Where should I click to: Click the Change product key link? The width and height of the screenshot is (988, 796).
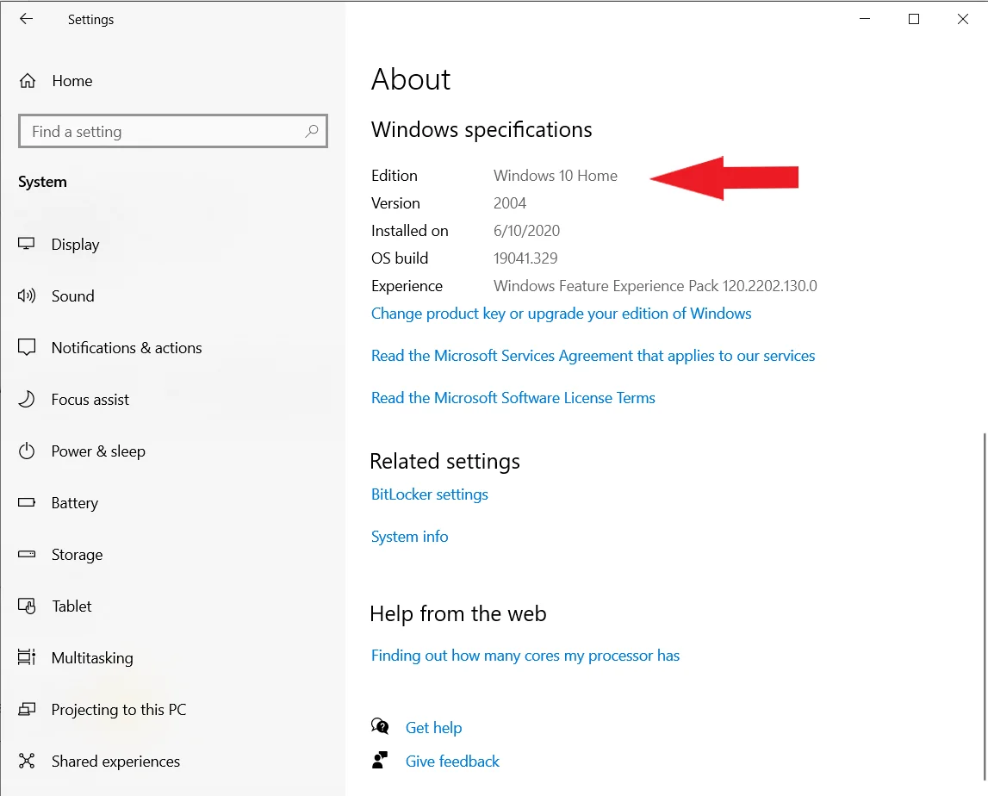(561, 314)
